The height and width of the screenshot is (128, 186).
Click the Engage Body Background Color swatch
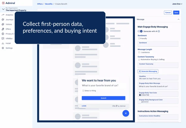[140, 102]
